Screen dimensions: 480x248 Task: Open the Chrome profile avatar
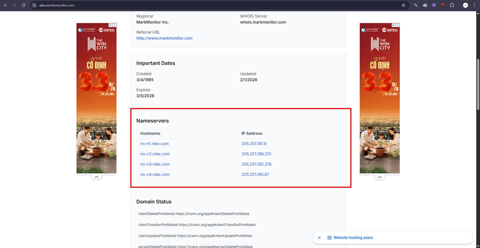coord(465,5)
